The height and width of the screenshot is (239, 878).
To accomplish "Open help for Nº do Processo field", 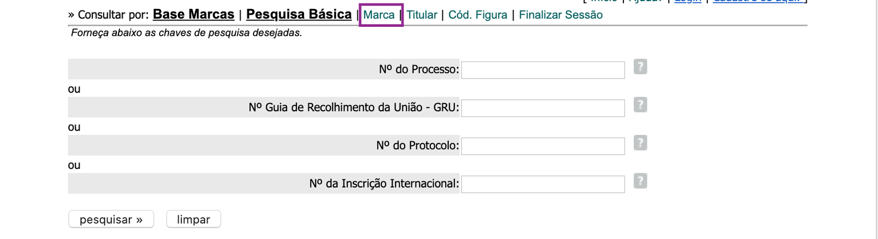I will (x=640, y=67).
